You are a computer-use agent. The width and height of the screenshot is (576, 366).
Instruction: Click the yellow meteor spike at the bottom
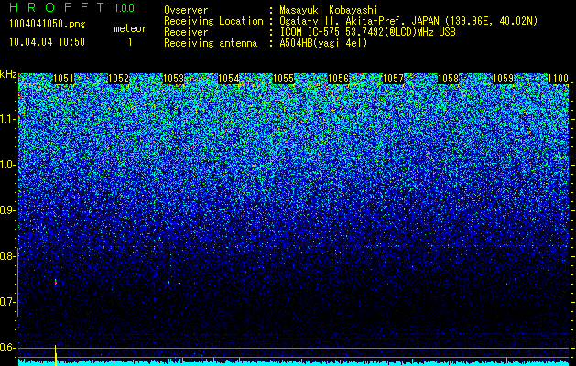click(56, 355)
